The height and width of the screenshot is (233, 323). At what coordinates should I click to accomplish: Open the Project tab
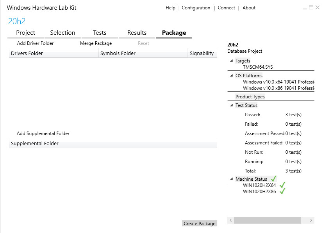click(x=25, y=33)
